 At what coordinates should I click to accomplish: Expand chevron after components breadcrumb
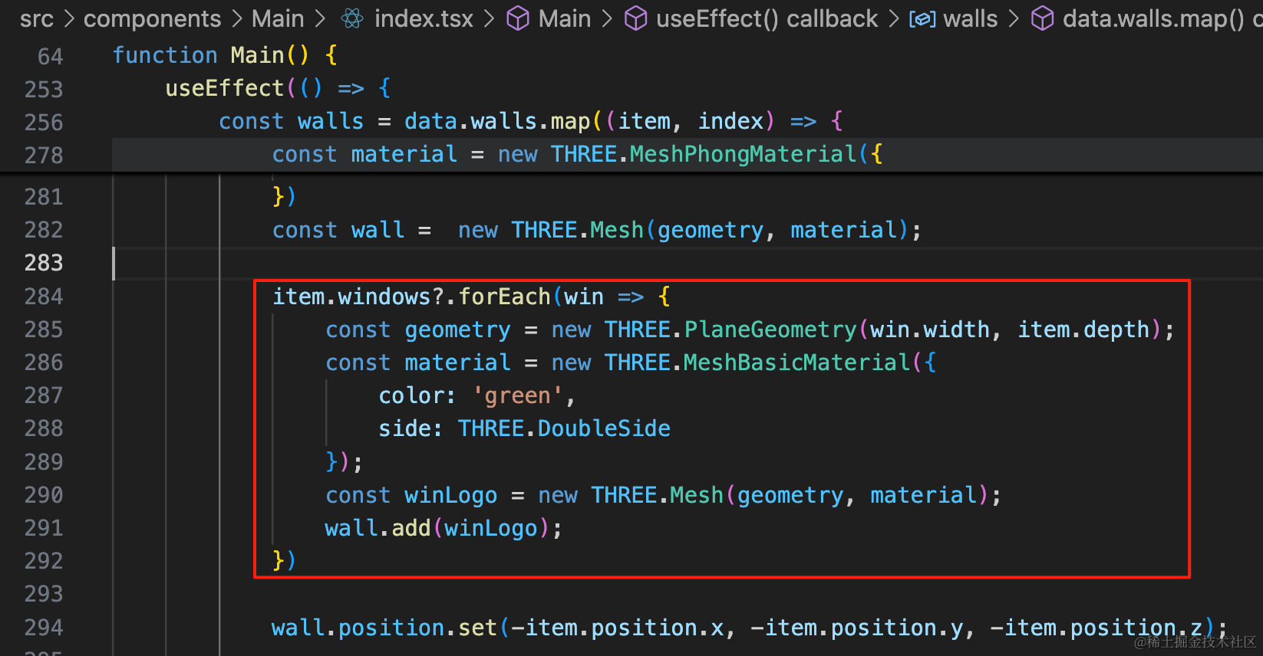click(x=237, y=19)
